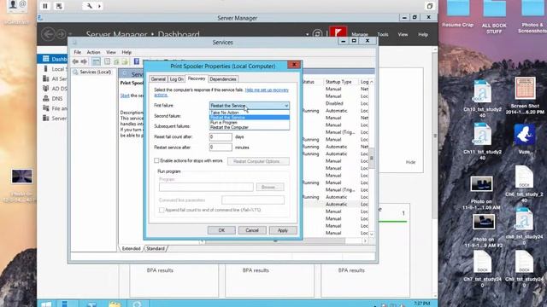Click the blue help icon in the Services toolbar

tap(137, 61)
